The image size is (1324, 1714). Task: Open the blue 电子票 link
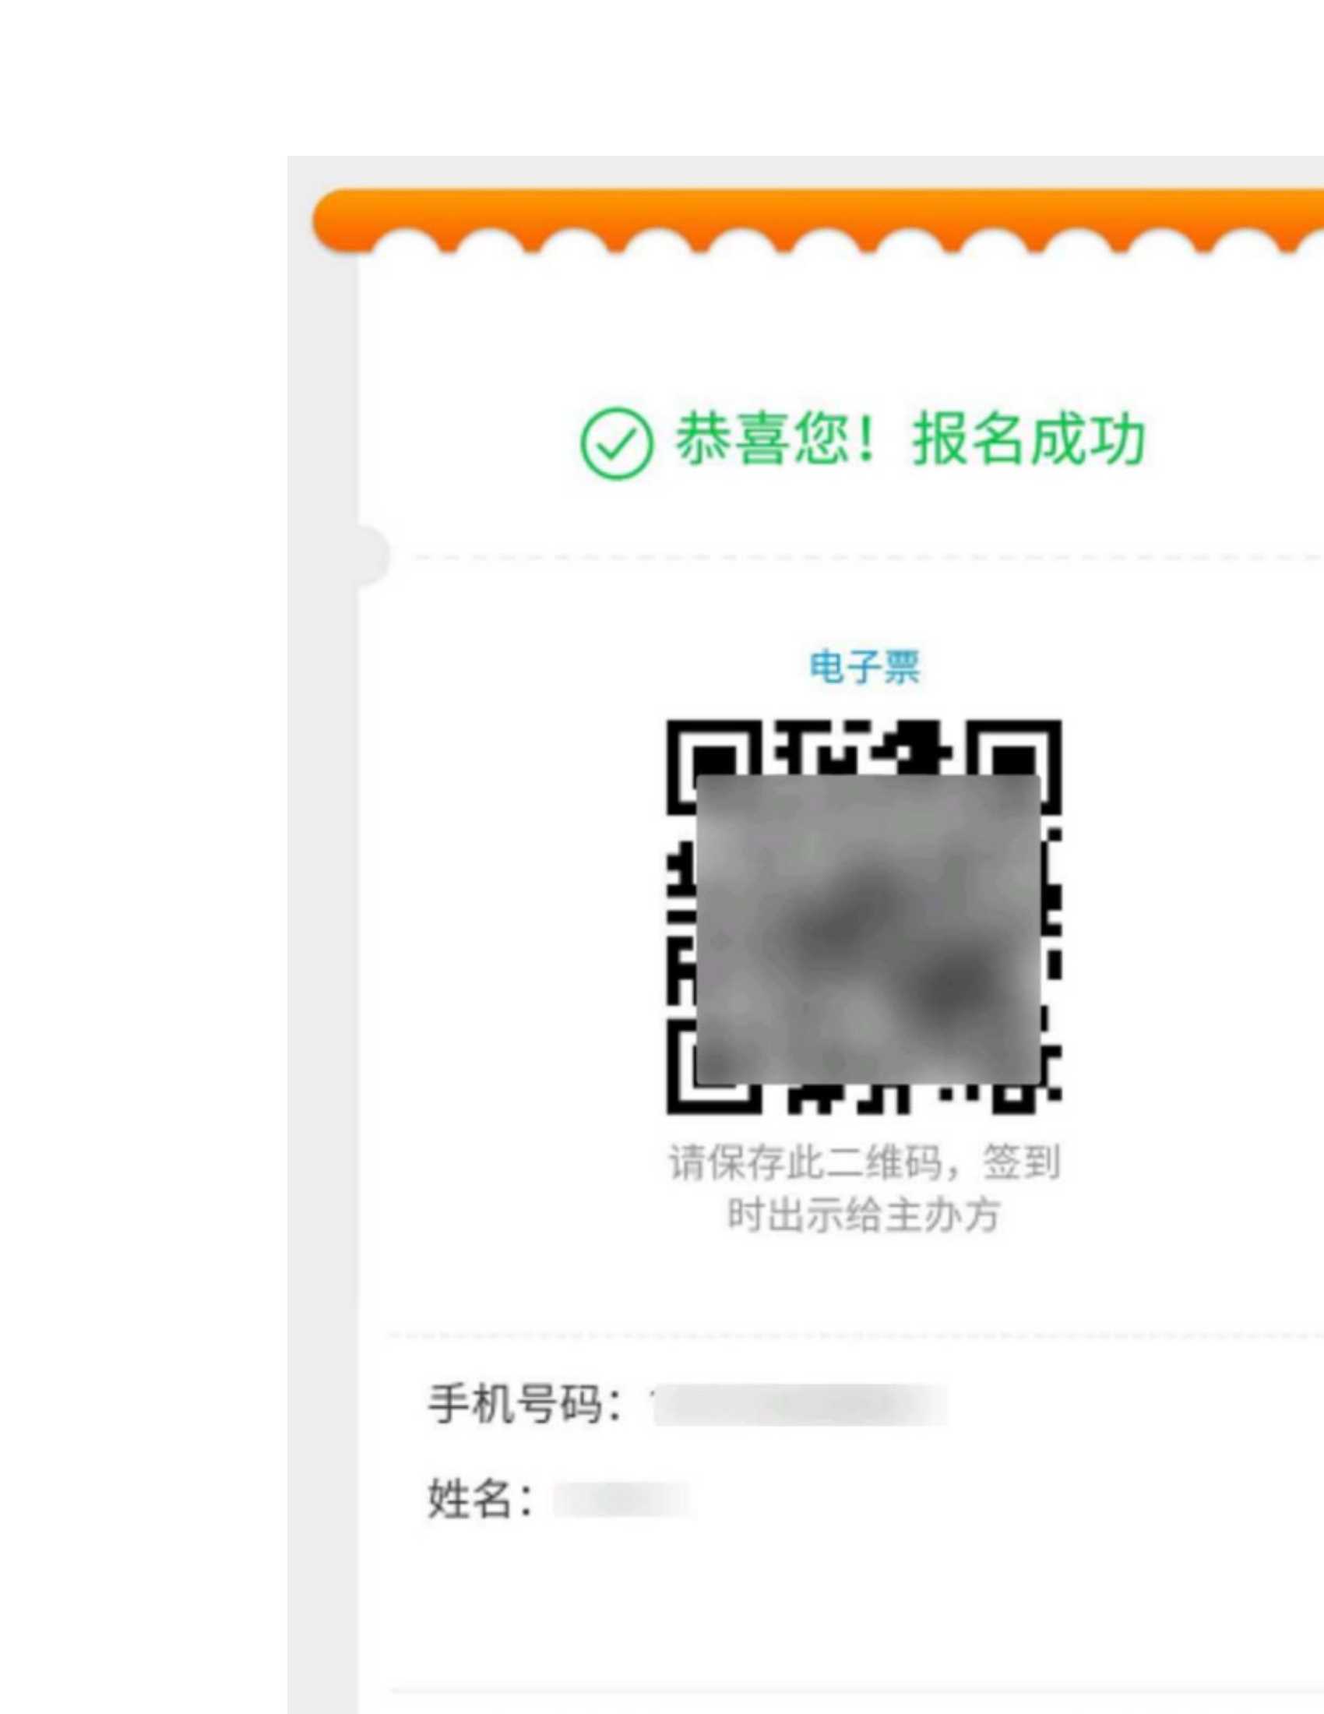[x=864, y=668]
